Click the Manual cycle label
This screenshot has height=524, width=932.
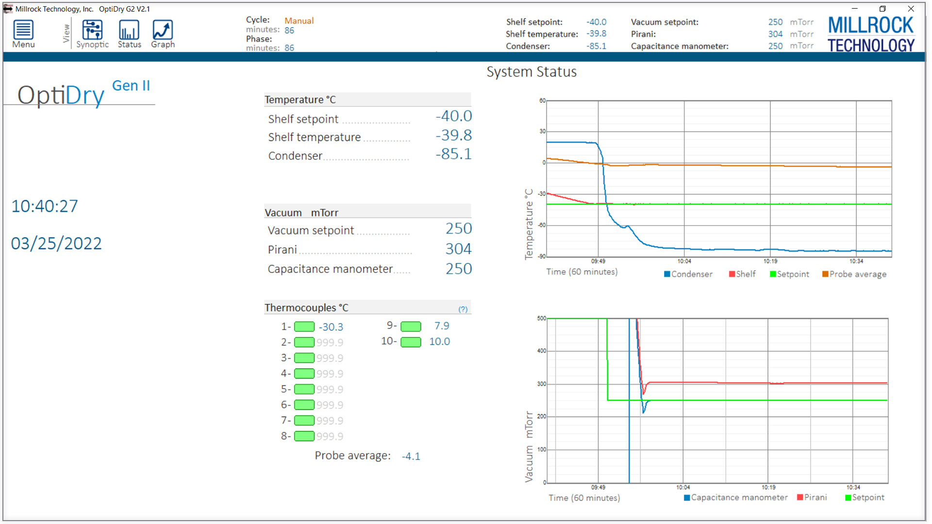pyautogui.click(x=299, y=21)
